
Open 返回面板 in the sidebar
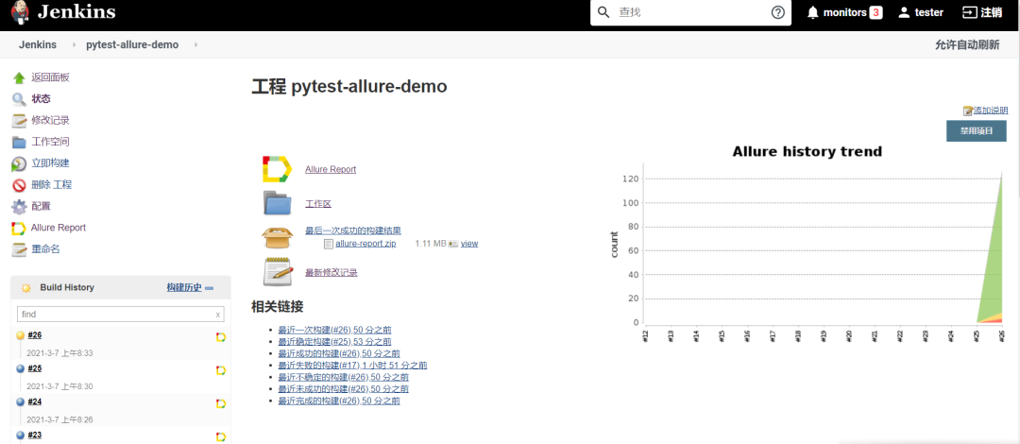[x=50, y=77]
